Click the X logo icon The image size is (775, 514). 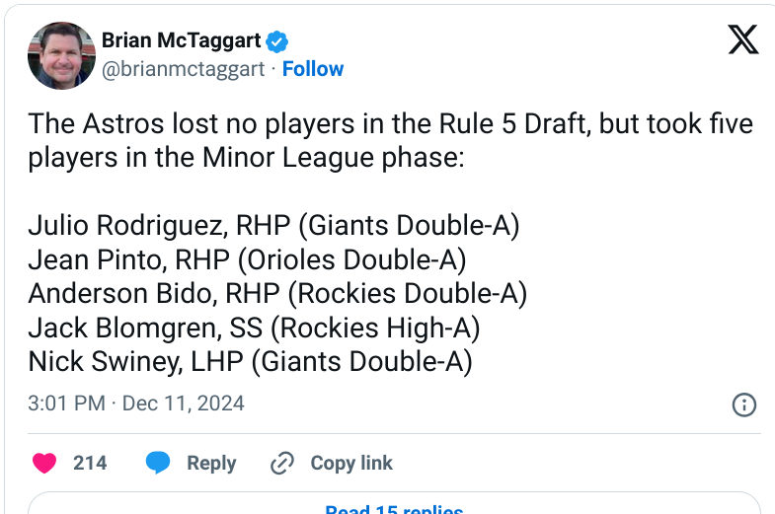(742, 39)
